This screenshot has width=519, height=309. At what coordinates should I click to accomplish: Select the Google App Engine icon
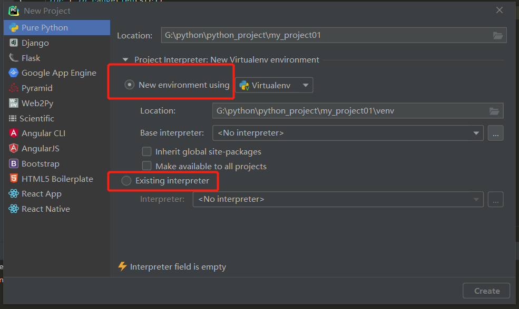(14, 73)
